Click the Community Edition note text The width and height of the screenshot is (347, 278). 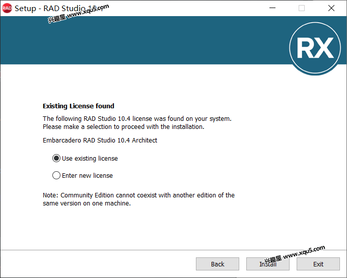coord(138,199)
